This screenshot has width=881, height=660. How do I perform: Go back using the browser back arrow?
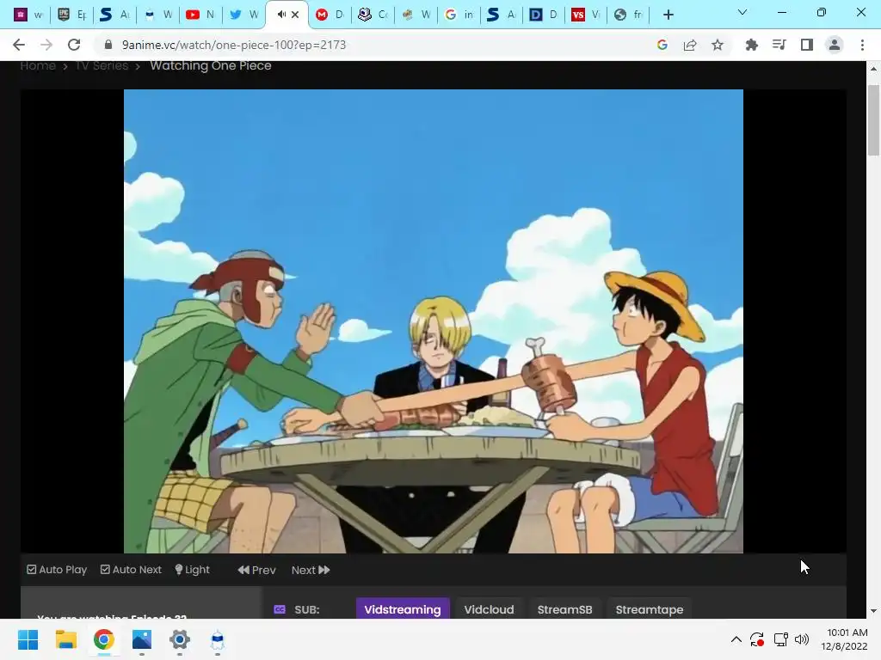pos(19,45)
